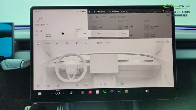
Task: Open the radio list options icon
Action: coord(104,17)
